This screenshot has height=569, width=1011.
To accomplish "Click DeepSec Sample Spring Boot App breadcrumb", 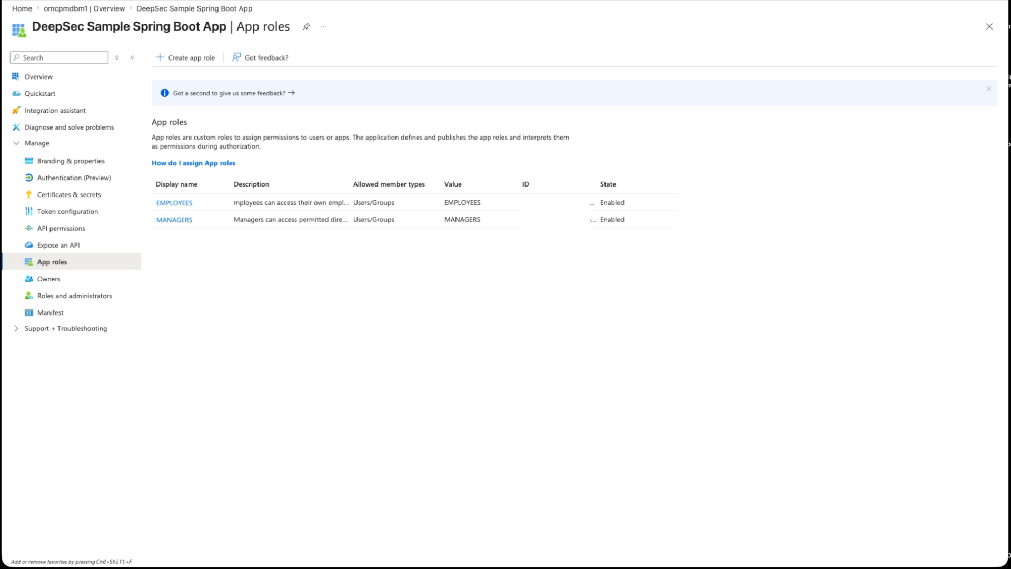I will (x=194, y=8).
